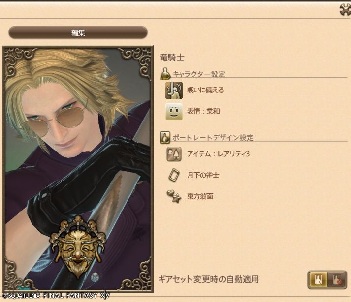Select the 戦いに備える pose label

click(205, 90)
